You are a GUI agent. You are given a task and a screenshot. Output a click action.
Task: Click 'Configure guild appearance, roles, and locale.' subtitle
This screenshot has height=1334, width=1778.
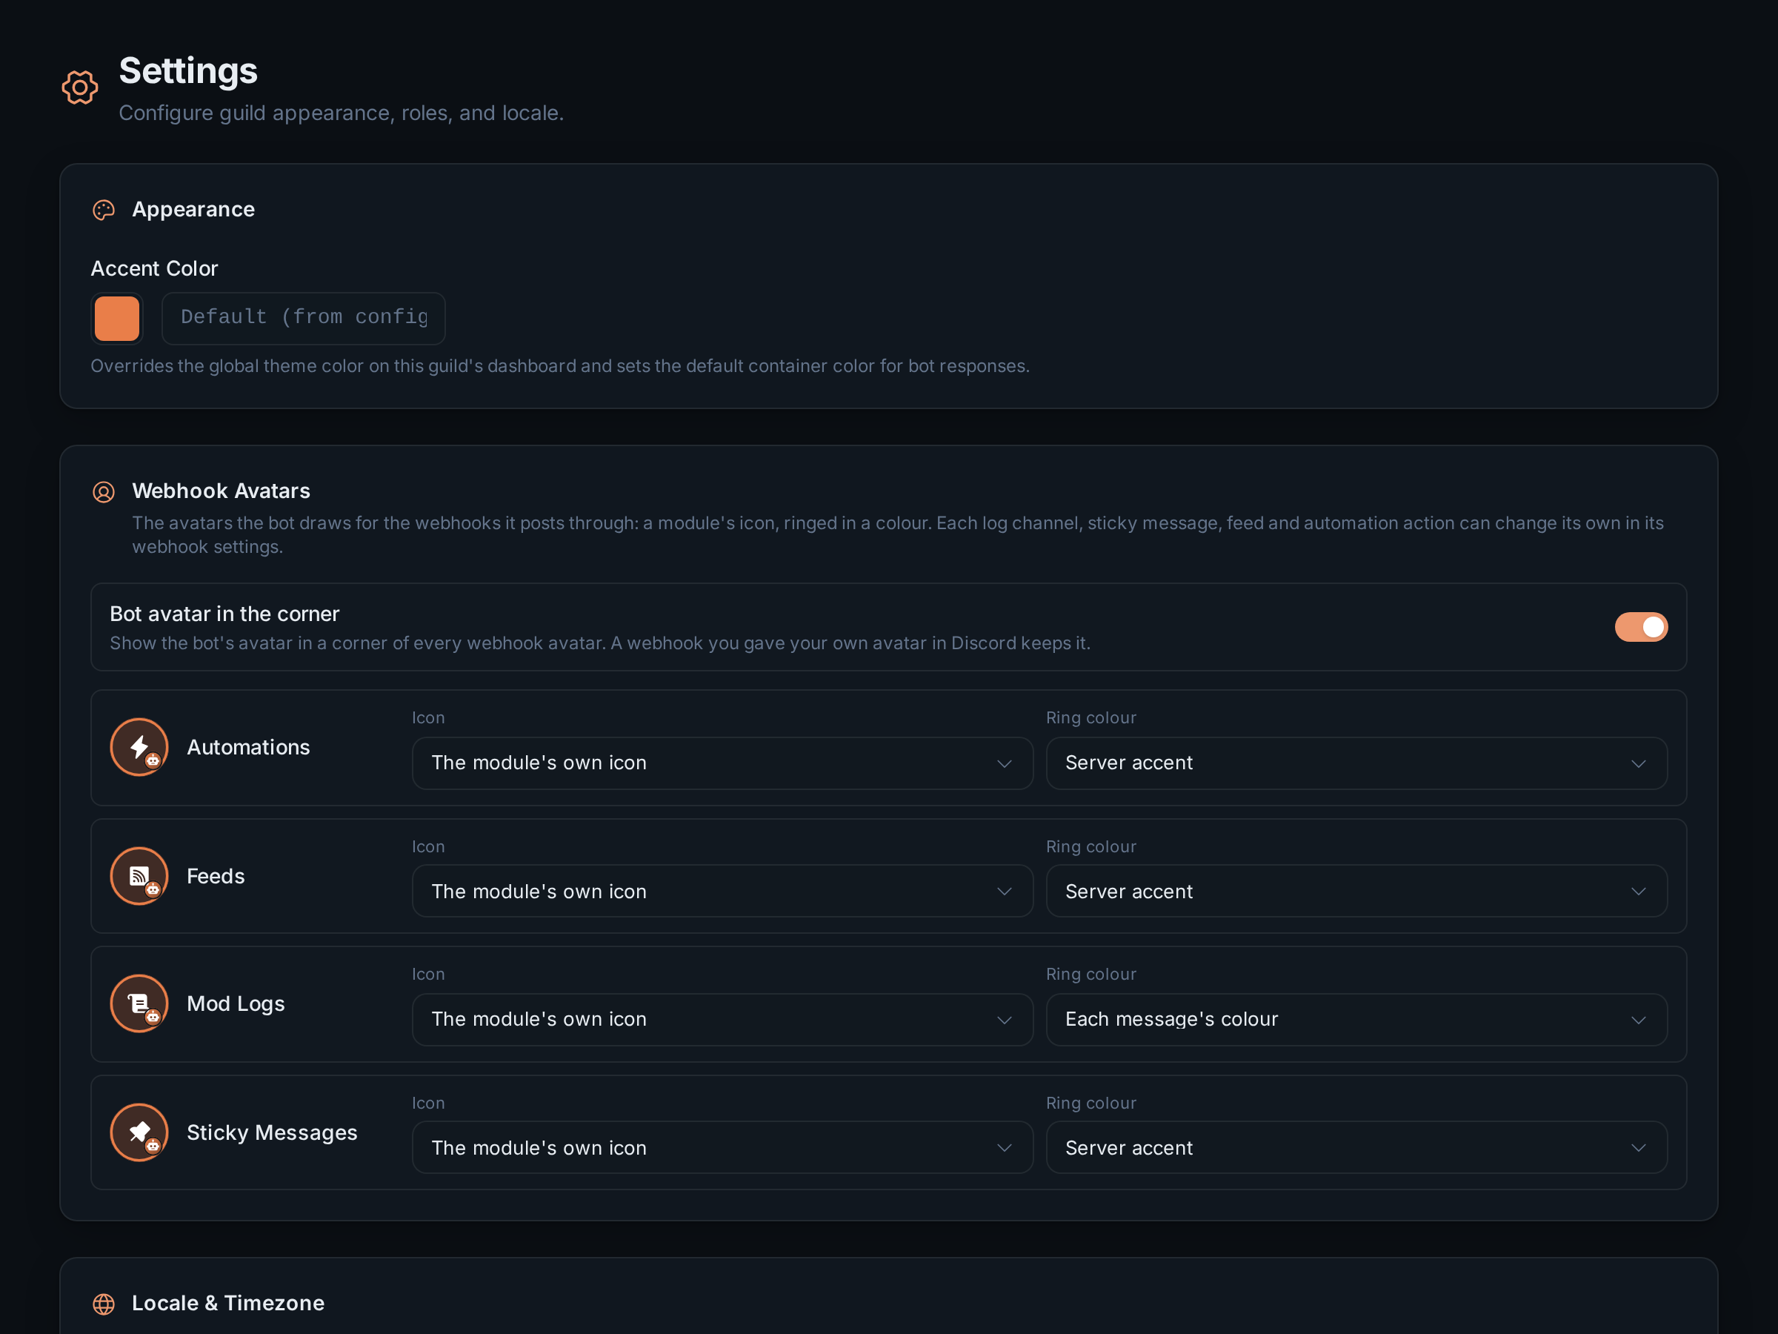(342, 113)
